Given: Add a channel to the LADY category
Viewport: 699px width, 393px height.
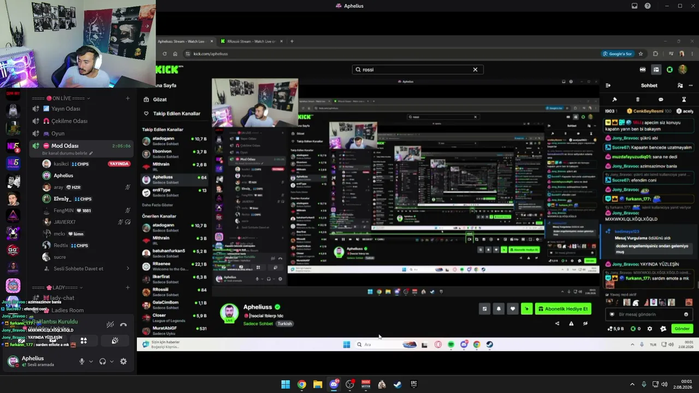Looking at the screenshot, I should click(x=128, y=288).
